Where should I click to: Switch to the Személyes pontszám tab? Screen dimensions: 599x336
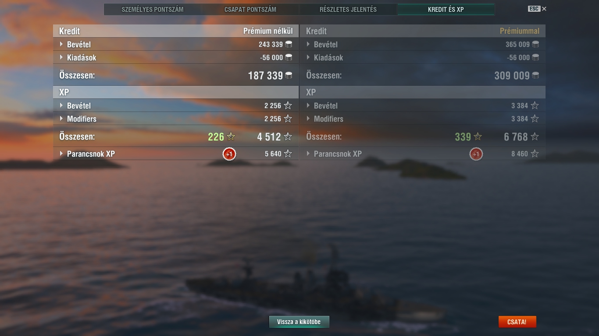tap(153, 9)
